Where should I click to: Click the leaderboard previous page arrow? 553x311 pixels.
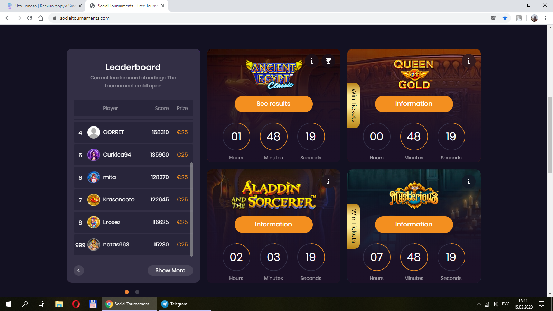tap(79, 270)
